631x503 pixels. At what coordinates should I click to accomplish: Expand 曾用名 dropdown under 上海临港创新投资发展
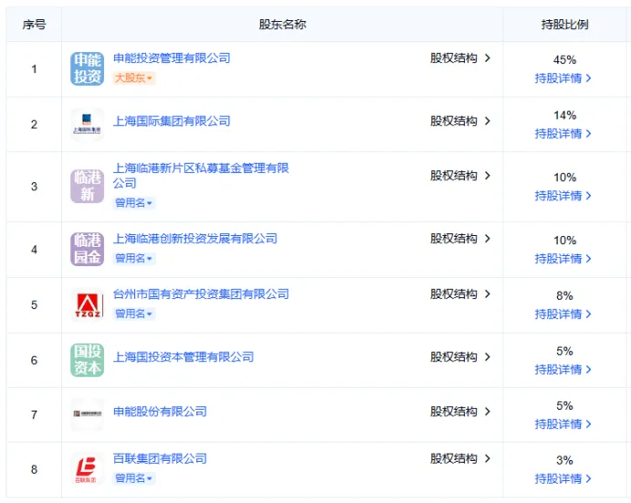(134, 258)
